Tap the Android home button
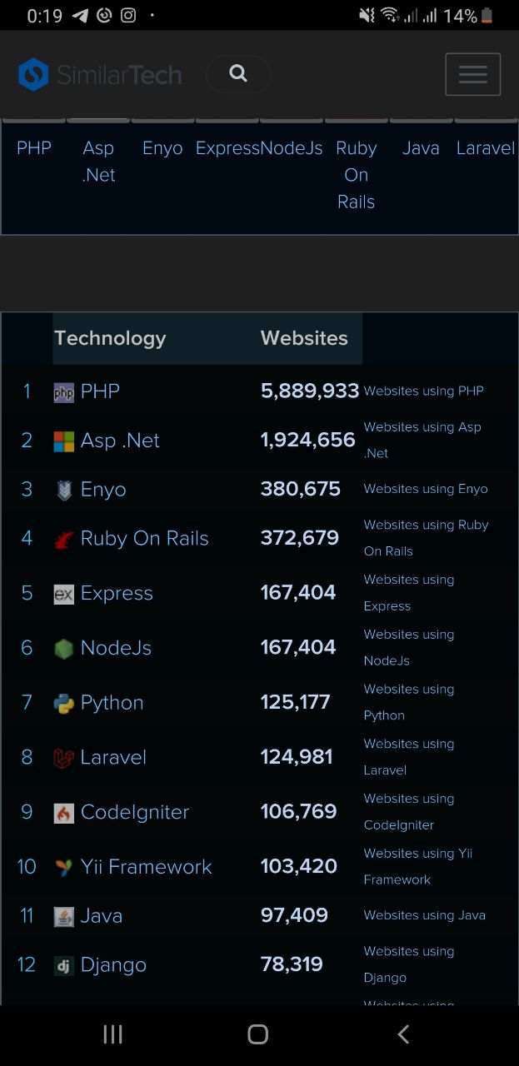The width and height of the screenshot is (519, 1066). 258,1034
